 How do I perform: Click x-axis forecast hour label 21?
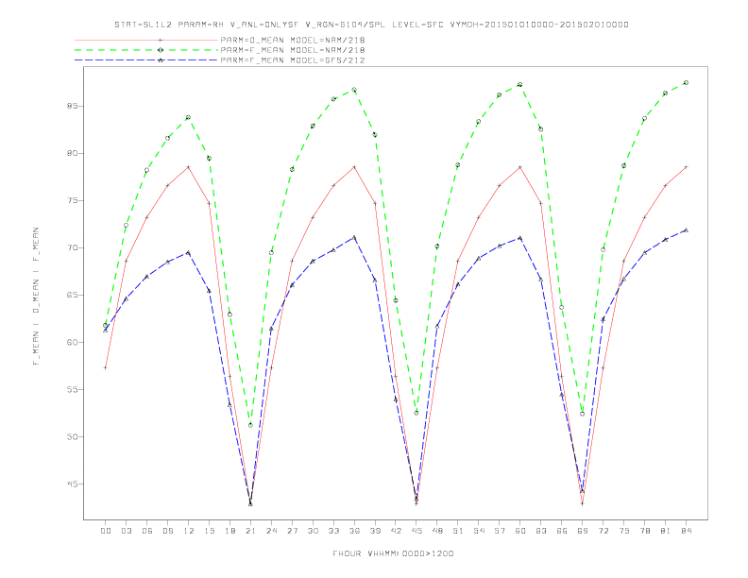[x=250, y=531]
